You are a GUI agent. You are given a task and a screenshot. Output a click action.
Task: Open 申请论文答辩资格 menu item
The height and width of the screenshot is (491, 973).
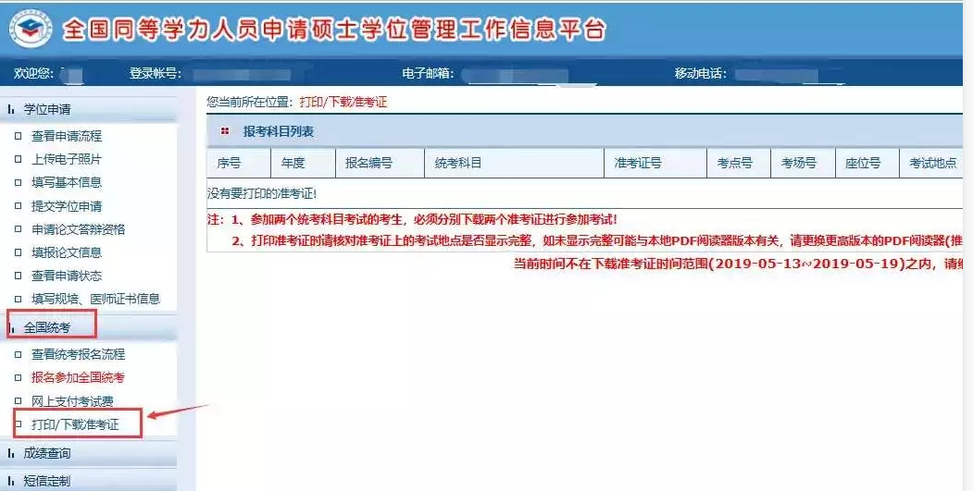point(78,229)
